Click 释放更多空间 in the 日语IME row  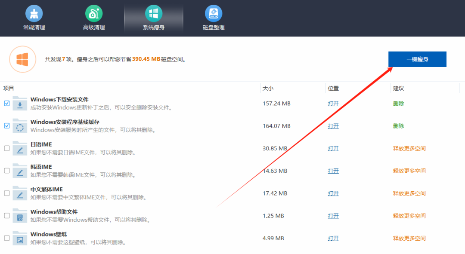click(x=409, y=149)
